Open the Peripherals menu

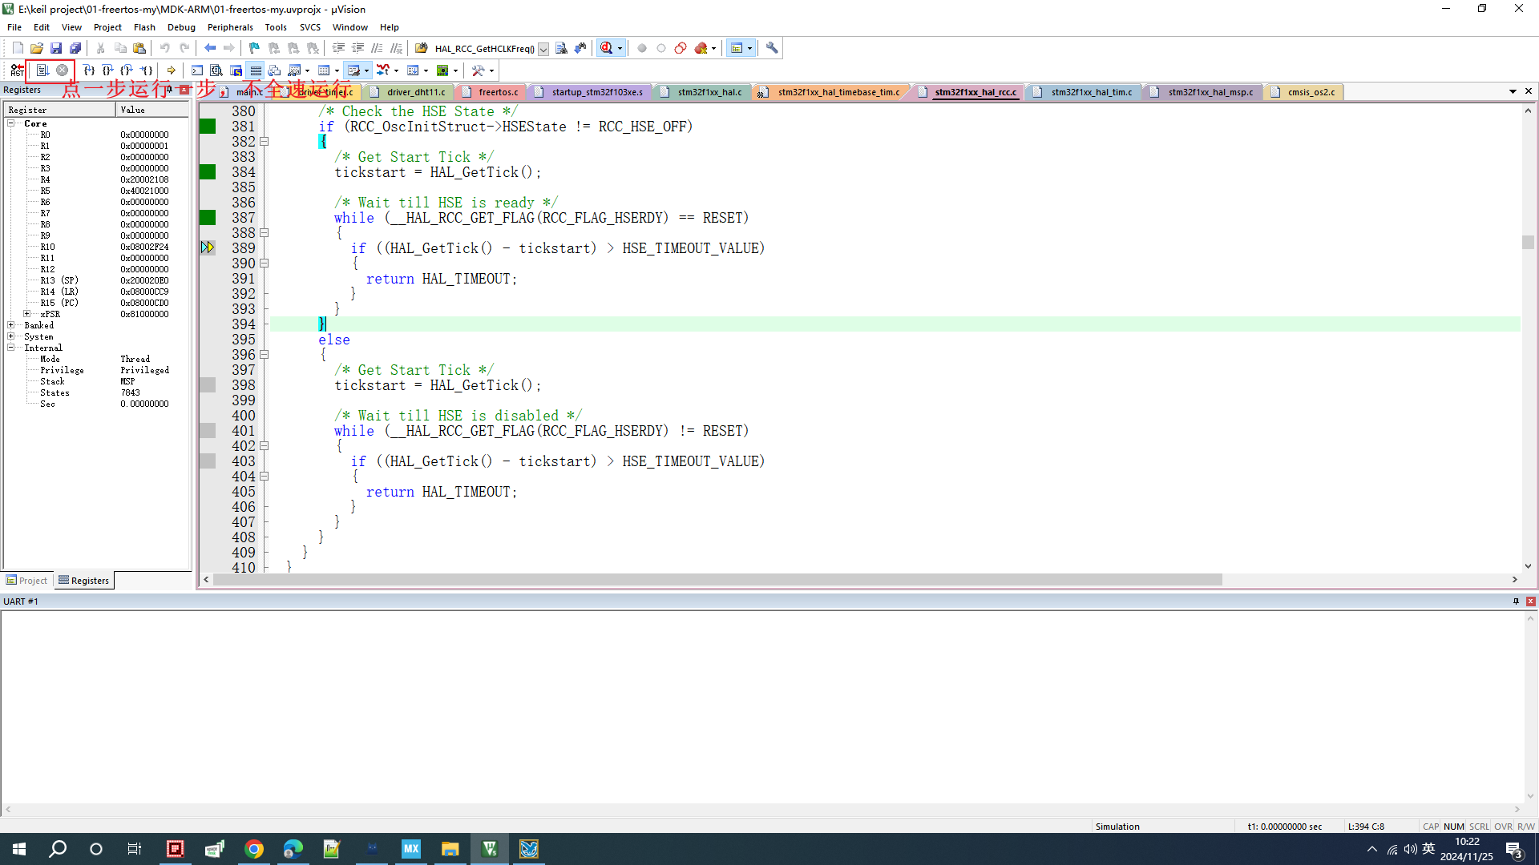229,27
